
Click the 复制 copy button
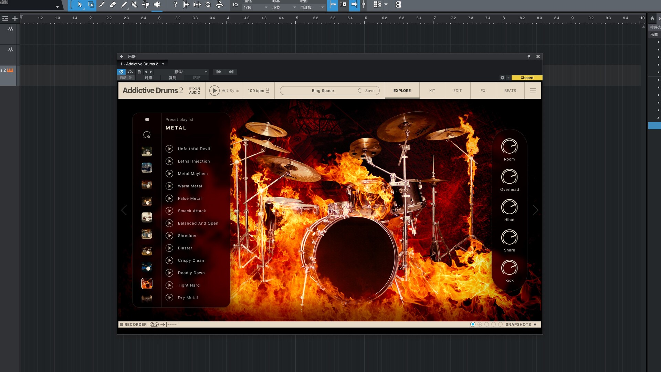tap(172, 78)
